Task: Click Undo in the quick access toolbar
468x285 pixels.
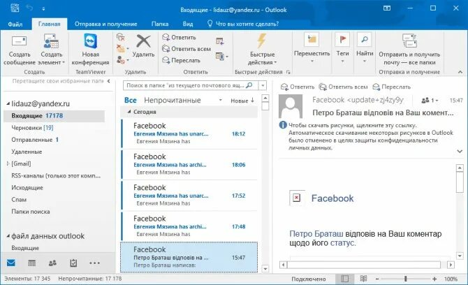Action: coord(29,8)
